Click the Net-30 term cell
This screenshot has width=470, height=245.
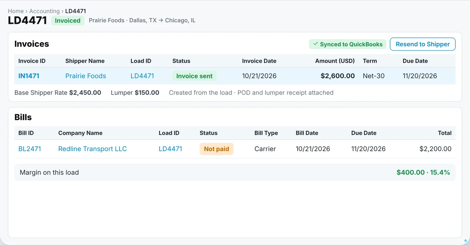374,76
